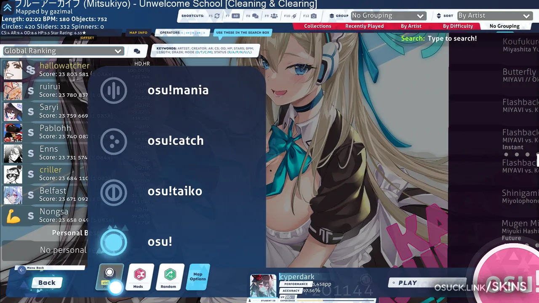Choose osu!catch text label
Image resolution: width=539 pixels, height=303 pixels.
pyautogui.click(x=176, y=141)
